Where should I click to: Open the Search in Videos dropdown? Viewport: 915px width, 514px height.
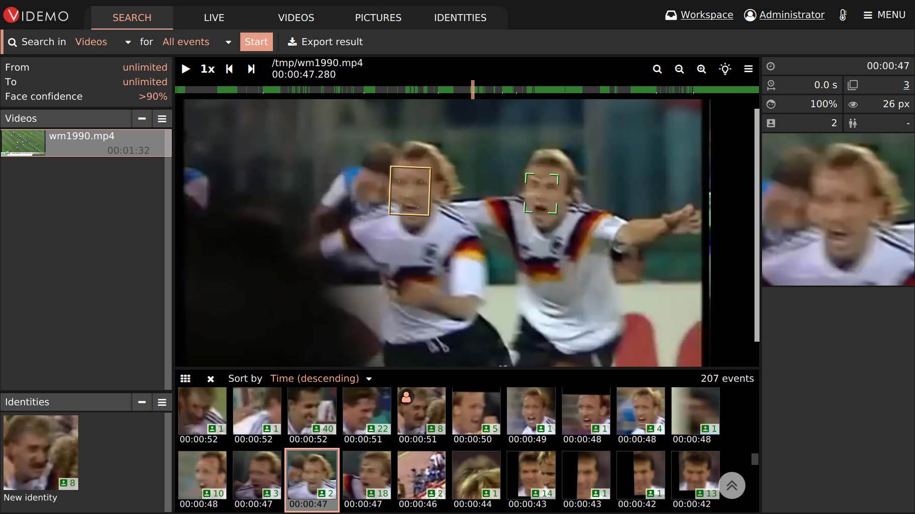pyautogui.click(x=103, y=42)
